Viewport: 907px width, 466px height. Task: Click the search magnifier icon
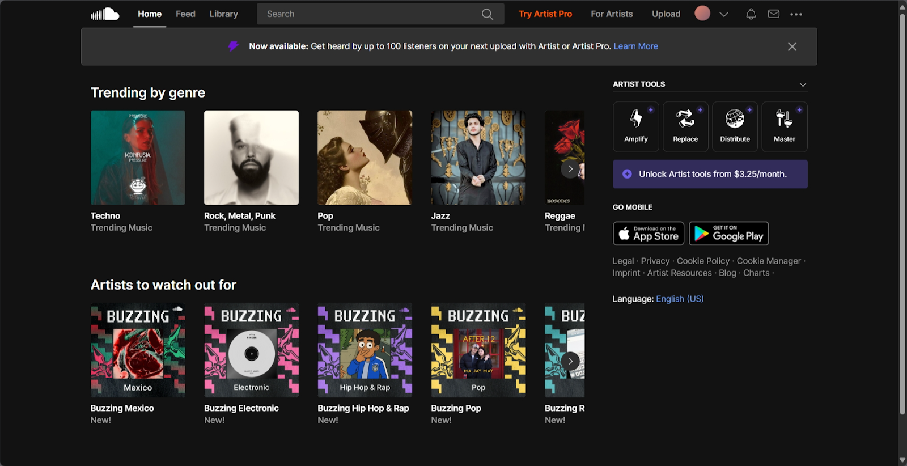coord(488,14)
